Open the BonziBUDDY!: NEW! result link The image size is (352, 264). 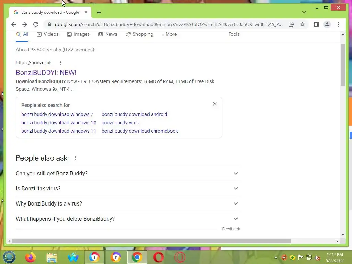coord(46,73)
